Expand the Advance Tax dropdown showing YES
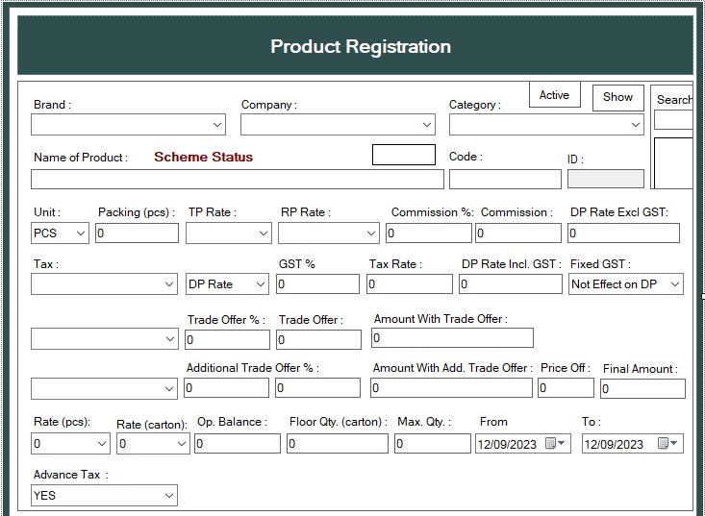The image size is (705, 516). 169,496
